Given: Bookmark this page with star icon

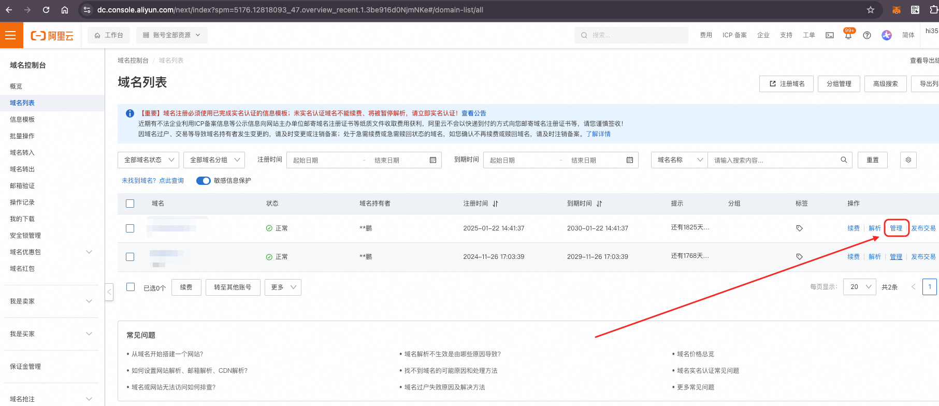Looking at the screenshot, I should tap(871, 10).
